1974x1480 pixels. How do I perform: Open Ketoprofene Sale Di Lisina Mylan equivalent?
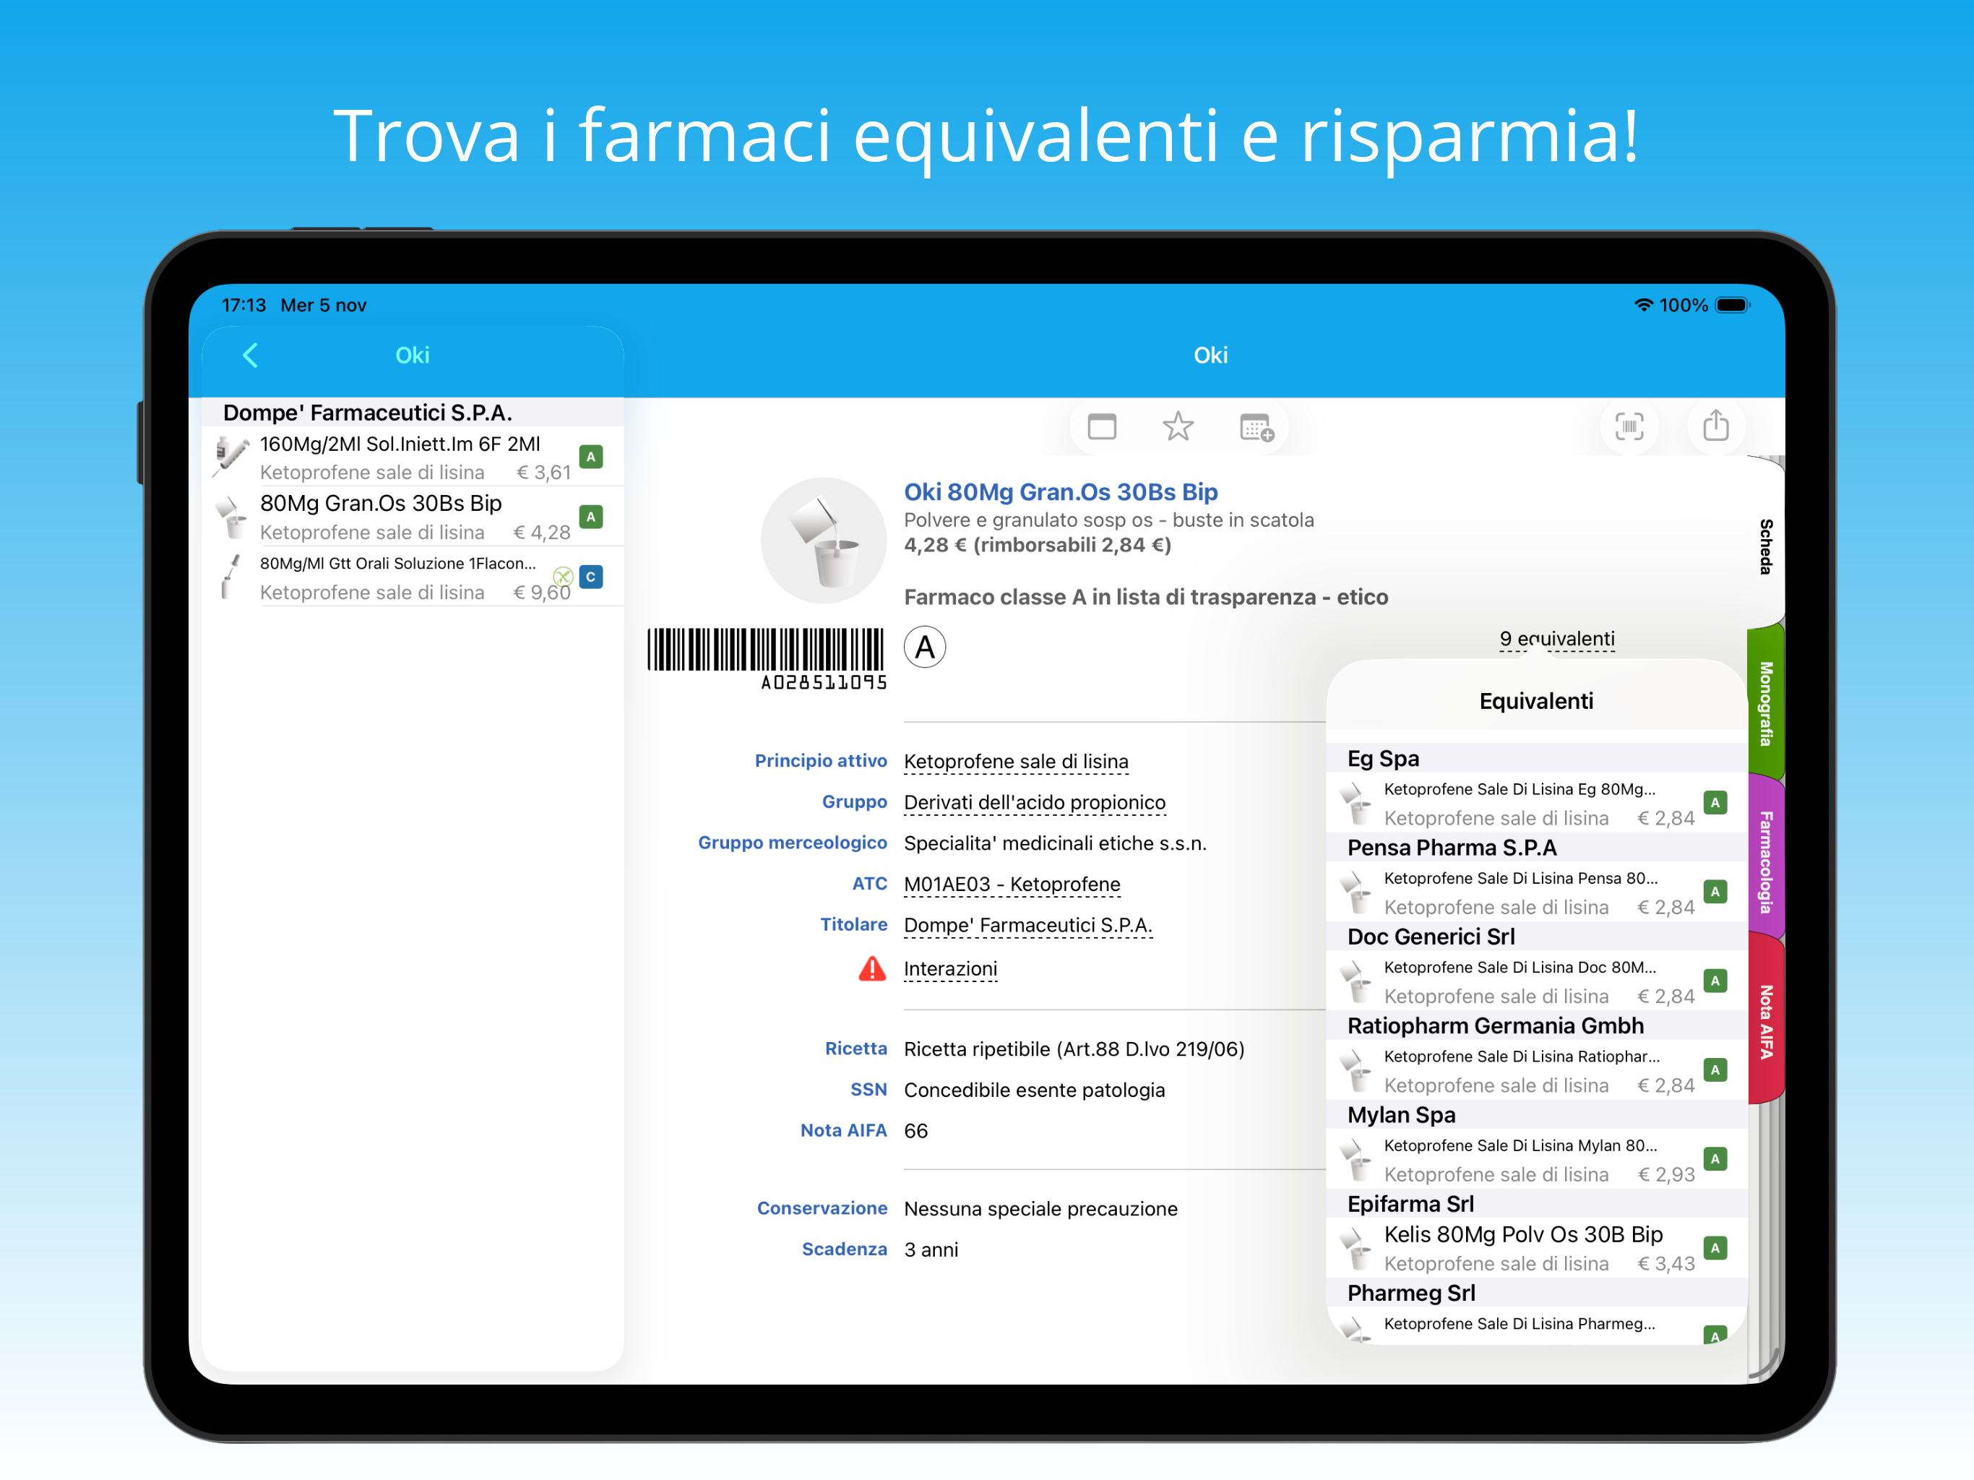click(1536, 1158)
